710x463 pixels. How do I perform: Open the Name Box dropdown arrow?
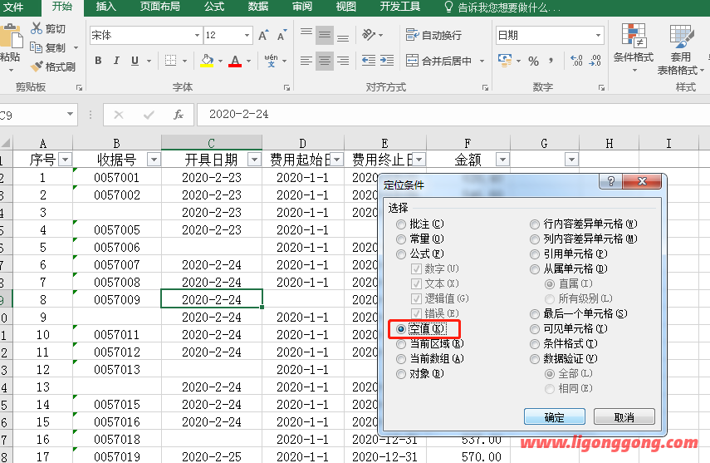click(71, 114)
